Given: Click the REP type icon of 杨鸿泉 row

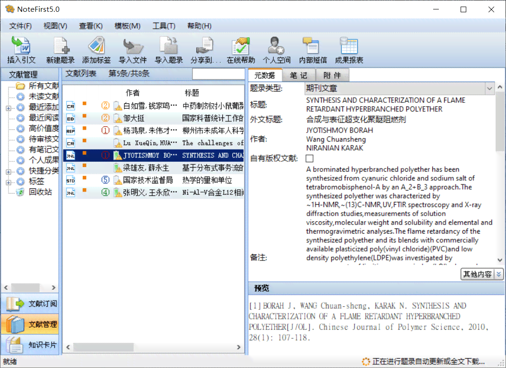Looking at the screenshot, I should pyautogui.click(x=70, y=131).
